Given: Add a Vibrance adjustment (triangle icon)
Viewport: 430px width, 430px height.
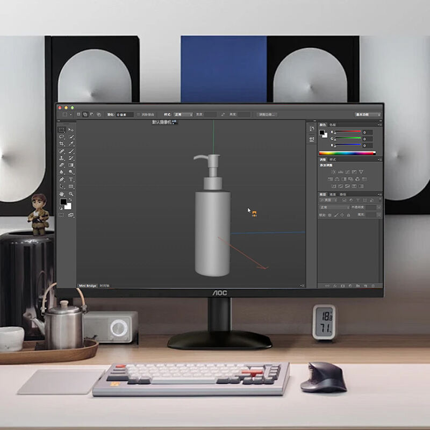Looking at the screenshot, I should [361, 172].
